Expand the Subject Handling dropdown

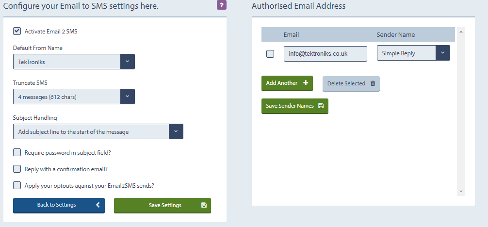point(98,131)
